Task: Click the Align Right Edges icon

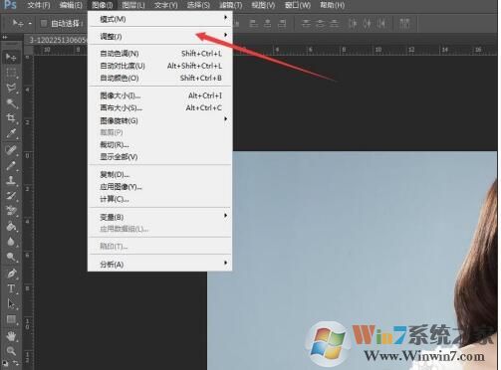Action: [x=282, y=23]
